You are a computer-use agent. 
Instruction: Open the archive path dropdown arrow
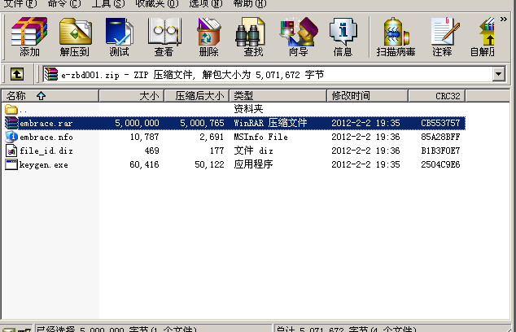click(x=499, y=74)
